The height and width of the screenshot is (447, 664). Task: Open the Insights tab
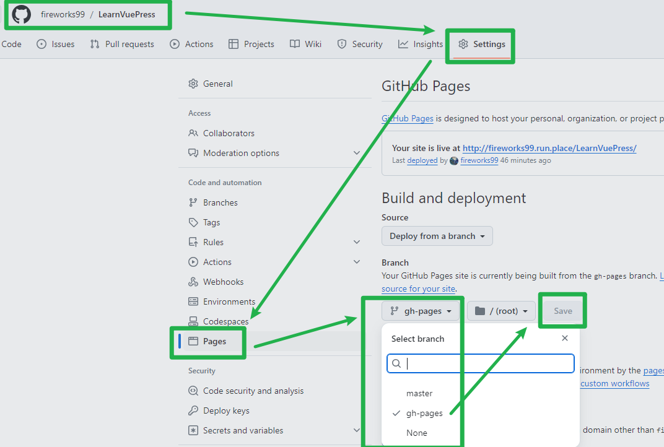tap(421, 44)
